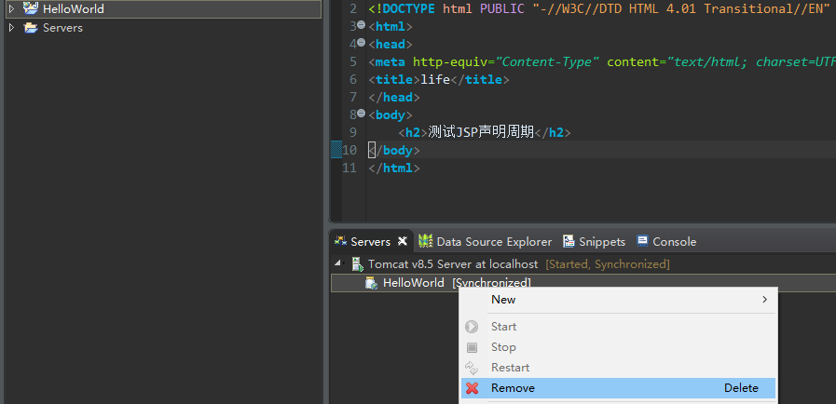Click the title text 'life'
This screenshot has height=404, width=836.
point(435,79)
